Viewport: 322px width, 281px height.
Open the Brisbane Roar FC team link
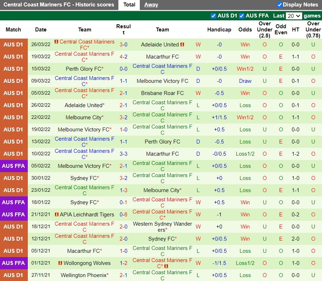(162, 93)
